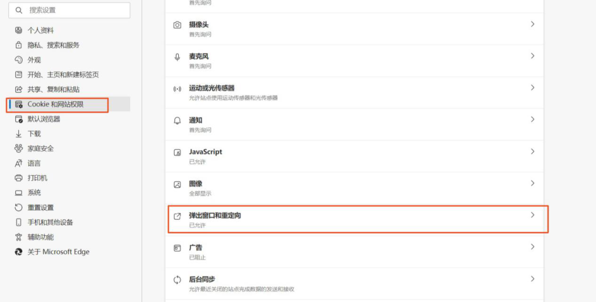Click the bell icon beside 通知

[177, 120]
